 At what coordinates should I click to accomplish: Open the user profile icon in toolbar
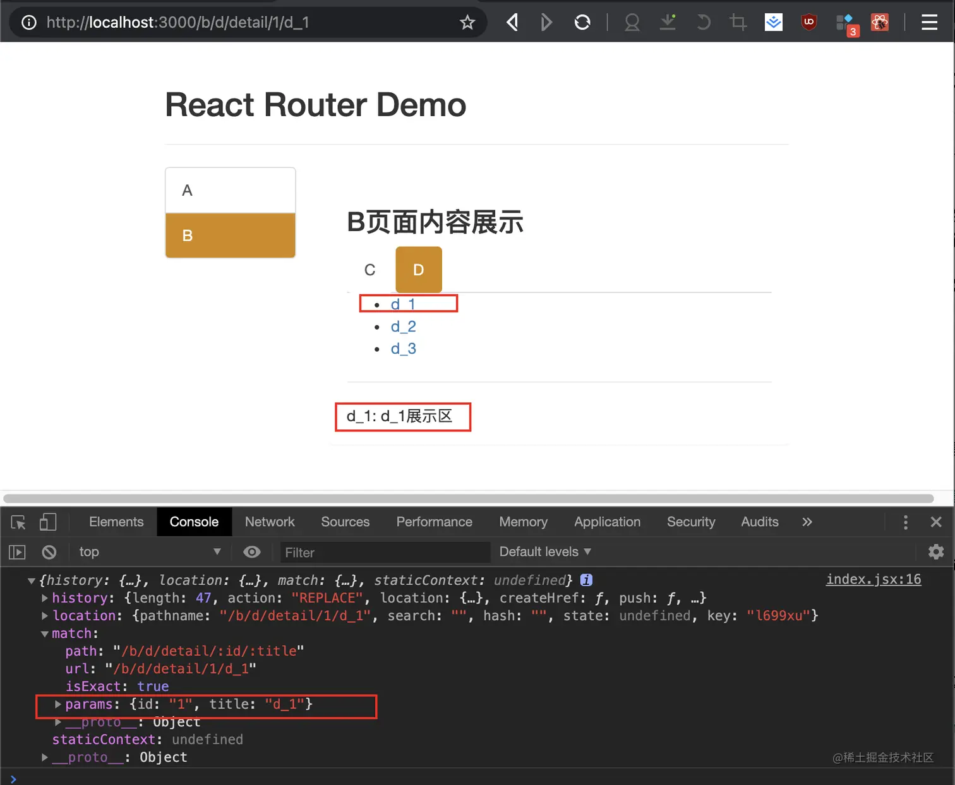tap(632, 23)
